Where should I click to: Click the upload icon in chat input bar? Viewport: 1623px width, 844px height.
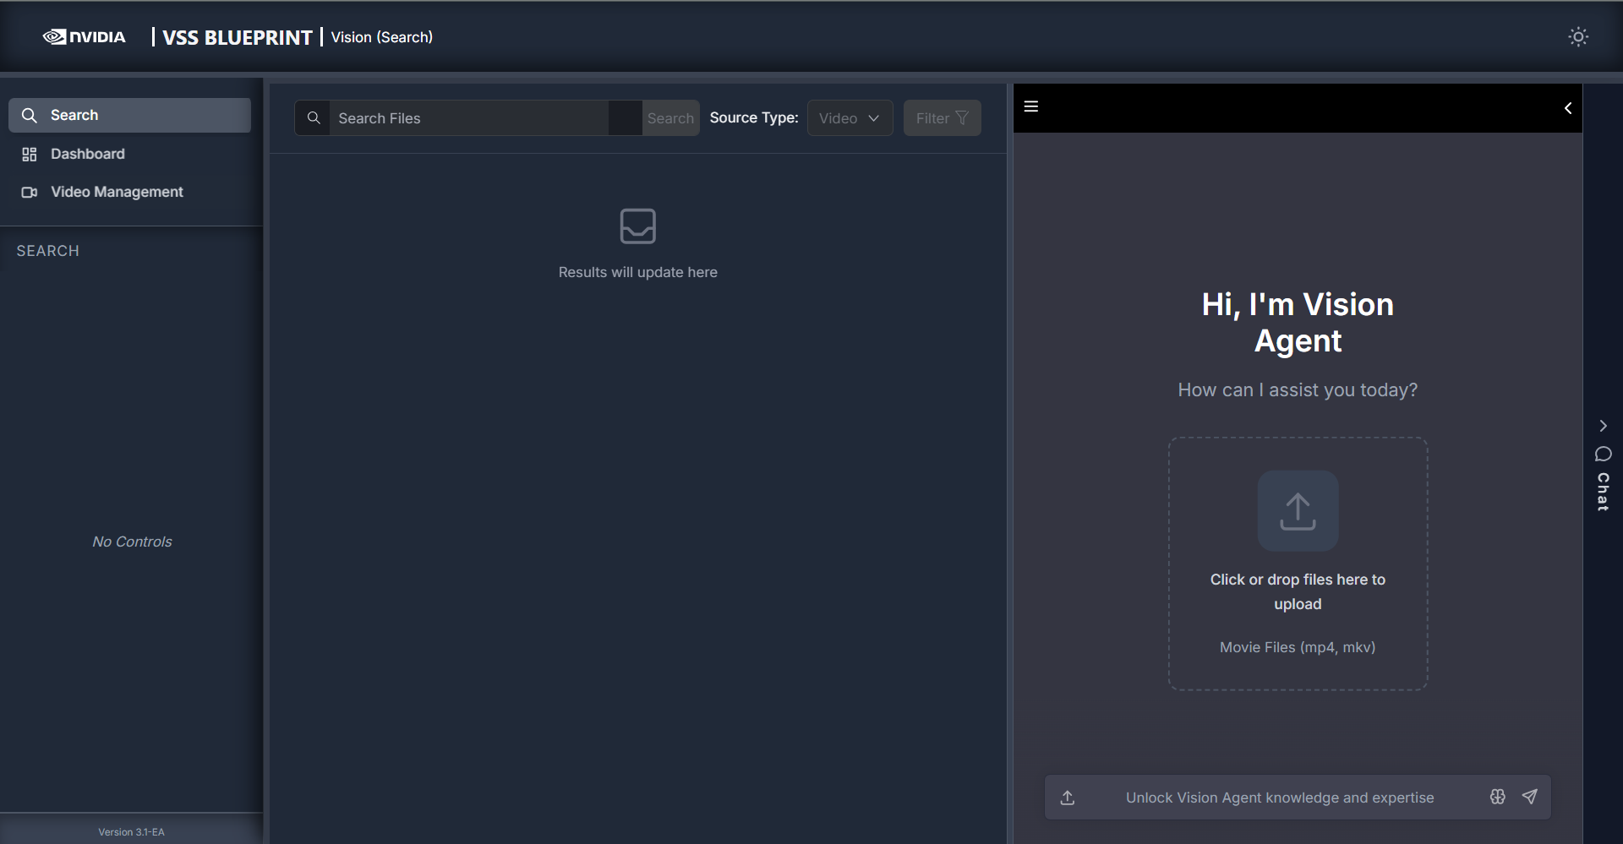pyautogui.click(x=1068, y=798)
